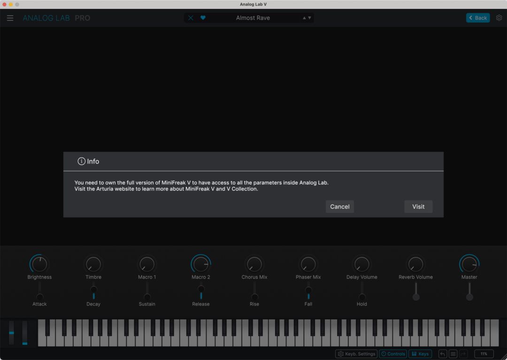Viewport: 507px width, 360px height.
Task: Click the modulation wheel beside the keyboard
Action: click(24, 332)
